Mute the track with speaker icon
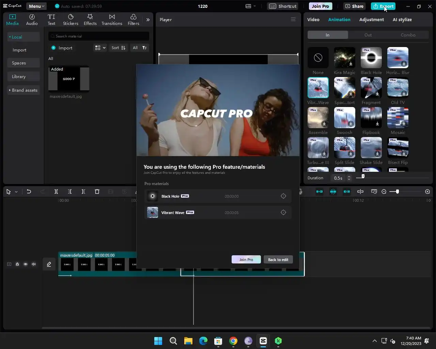This screenshot has width=436, height=349. pos(34,264)
